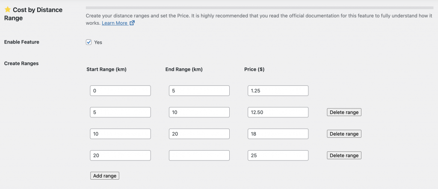This screenshot has height=189, width=438.
Task: Delete the range starting at 20 km
Action: (x=344, y=155)
